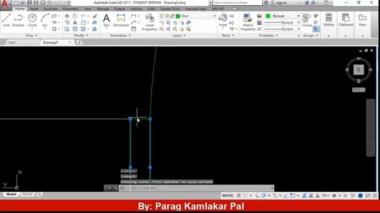Open the Door layer dropdown

(x=214, y=16)
